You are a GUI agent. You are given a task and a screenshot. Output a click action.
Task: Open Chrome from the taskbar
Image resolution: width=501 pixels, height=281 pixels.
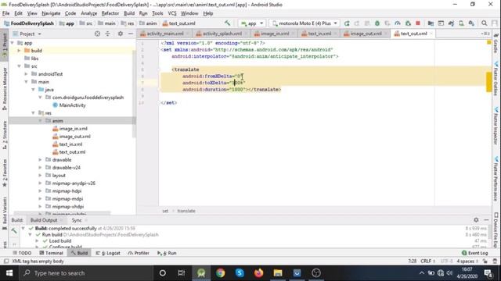[220, 273]
